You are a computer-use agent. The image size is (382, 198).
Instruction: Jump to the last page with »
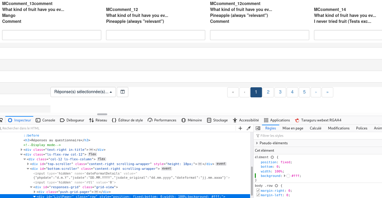coord(327,92)
